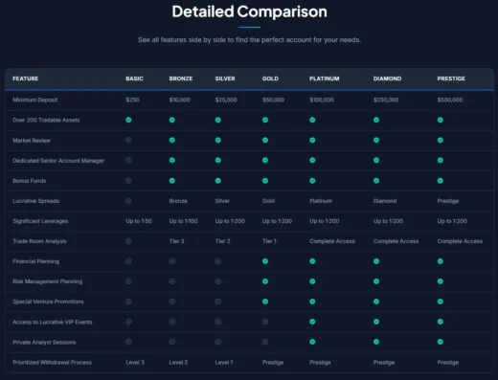Click Bronze's unavailable icon for Special Venture Promotions
Screen dimensions: 498x380
pyautogui.click(x=172, y=302)
